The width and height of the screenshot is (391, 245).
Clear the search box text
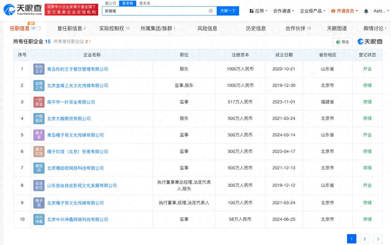[x=211, y=11]
